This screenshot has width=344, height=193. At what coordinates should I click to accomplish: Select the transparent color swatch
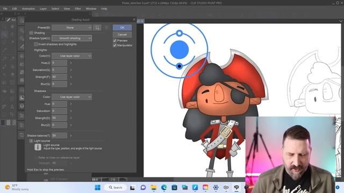[x=15, y=123]
